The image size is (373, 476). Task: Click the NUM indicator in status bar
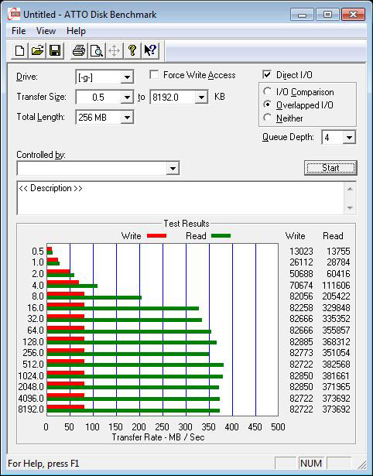[x=311, y=464]
